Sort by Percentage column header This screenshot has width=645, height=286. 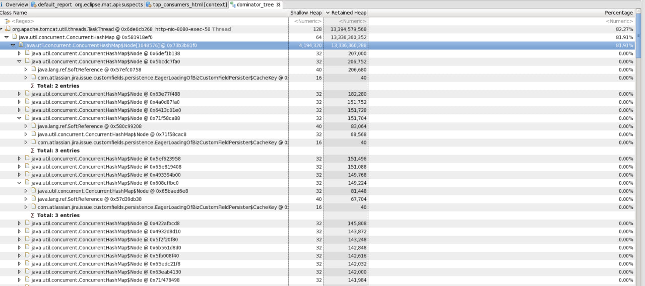(501, 13)
